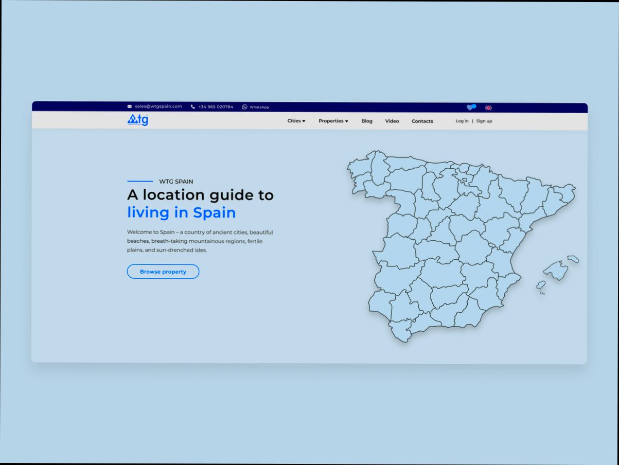Click the Log in link
The height and width of the screenshot is (465, 619).
tap(462, 121)
